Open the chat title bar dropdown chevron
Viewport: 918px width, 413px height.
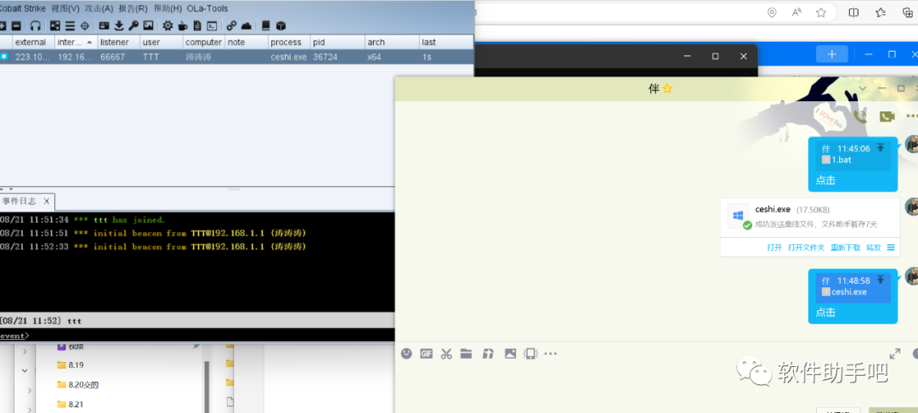click(x=862, y=88)
